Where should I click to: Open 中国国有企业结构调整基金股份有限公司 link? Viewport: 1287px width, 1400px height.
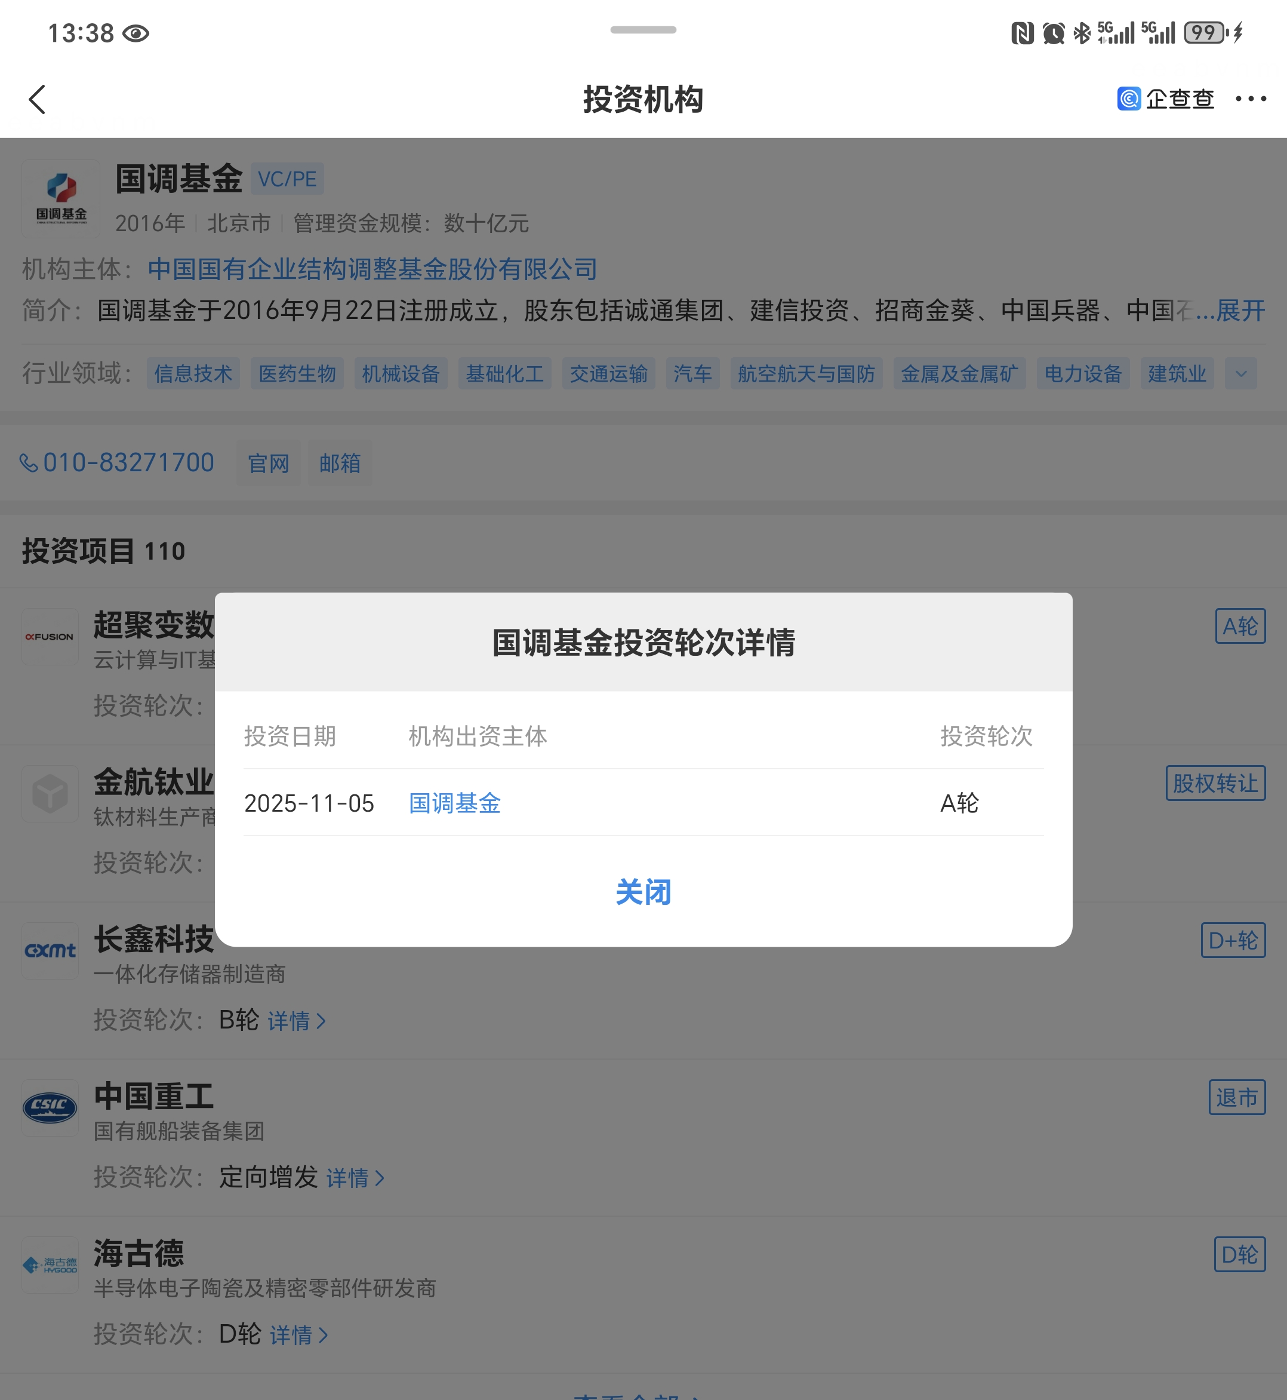(x=372, y=270)
